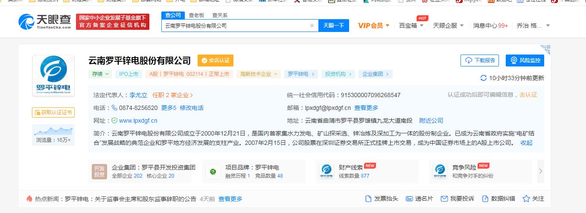Open 竞品数量 48 link

(x=269, y=176)
